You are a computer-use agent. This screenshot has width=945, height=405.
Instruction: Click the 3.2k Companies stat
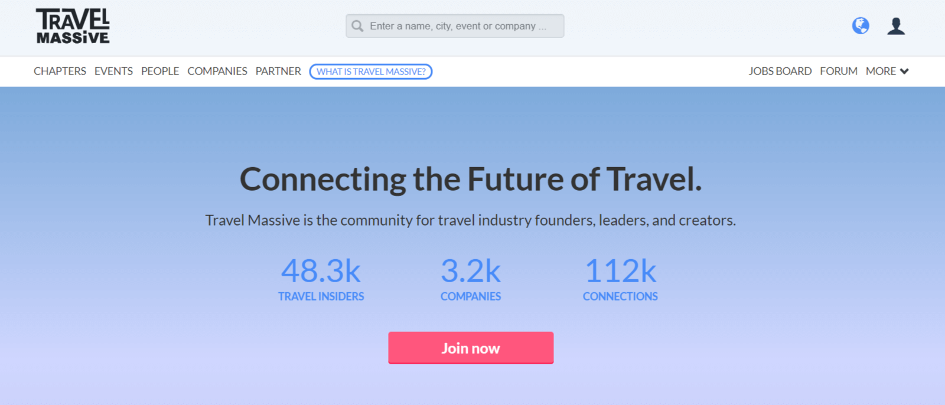pyautogui.click(x=471, y=279)
